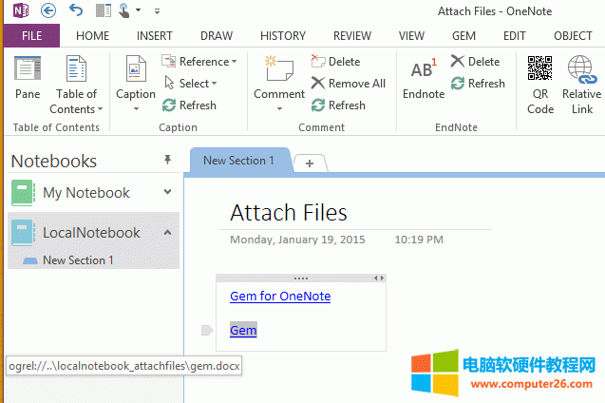
Task: Insert an Endnote
Action: coord(424,78)
